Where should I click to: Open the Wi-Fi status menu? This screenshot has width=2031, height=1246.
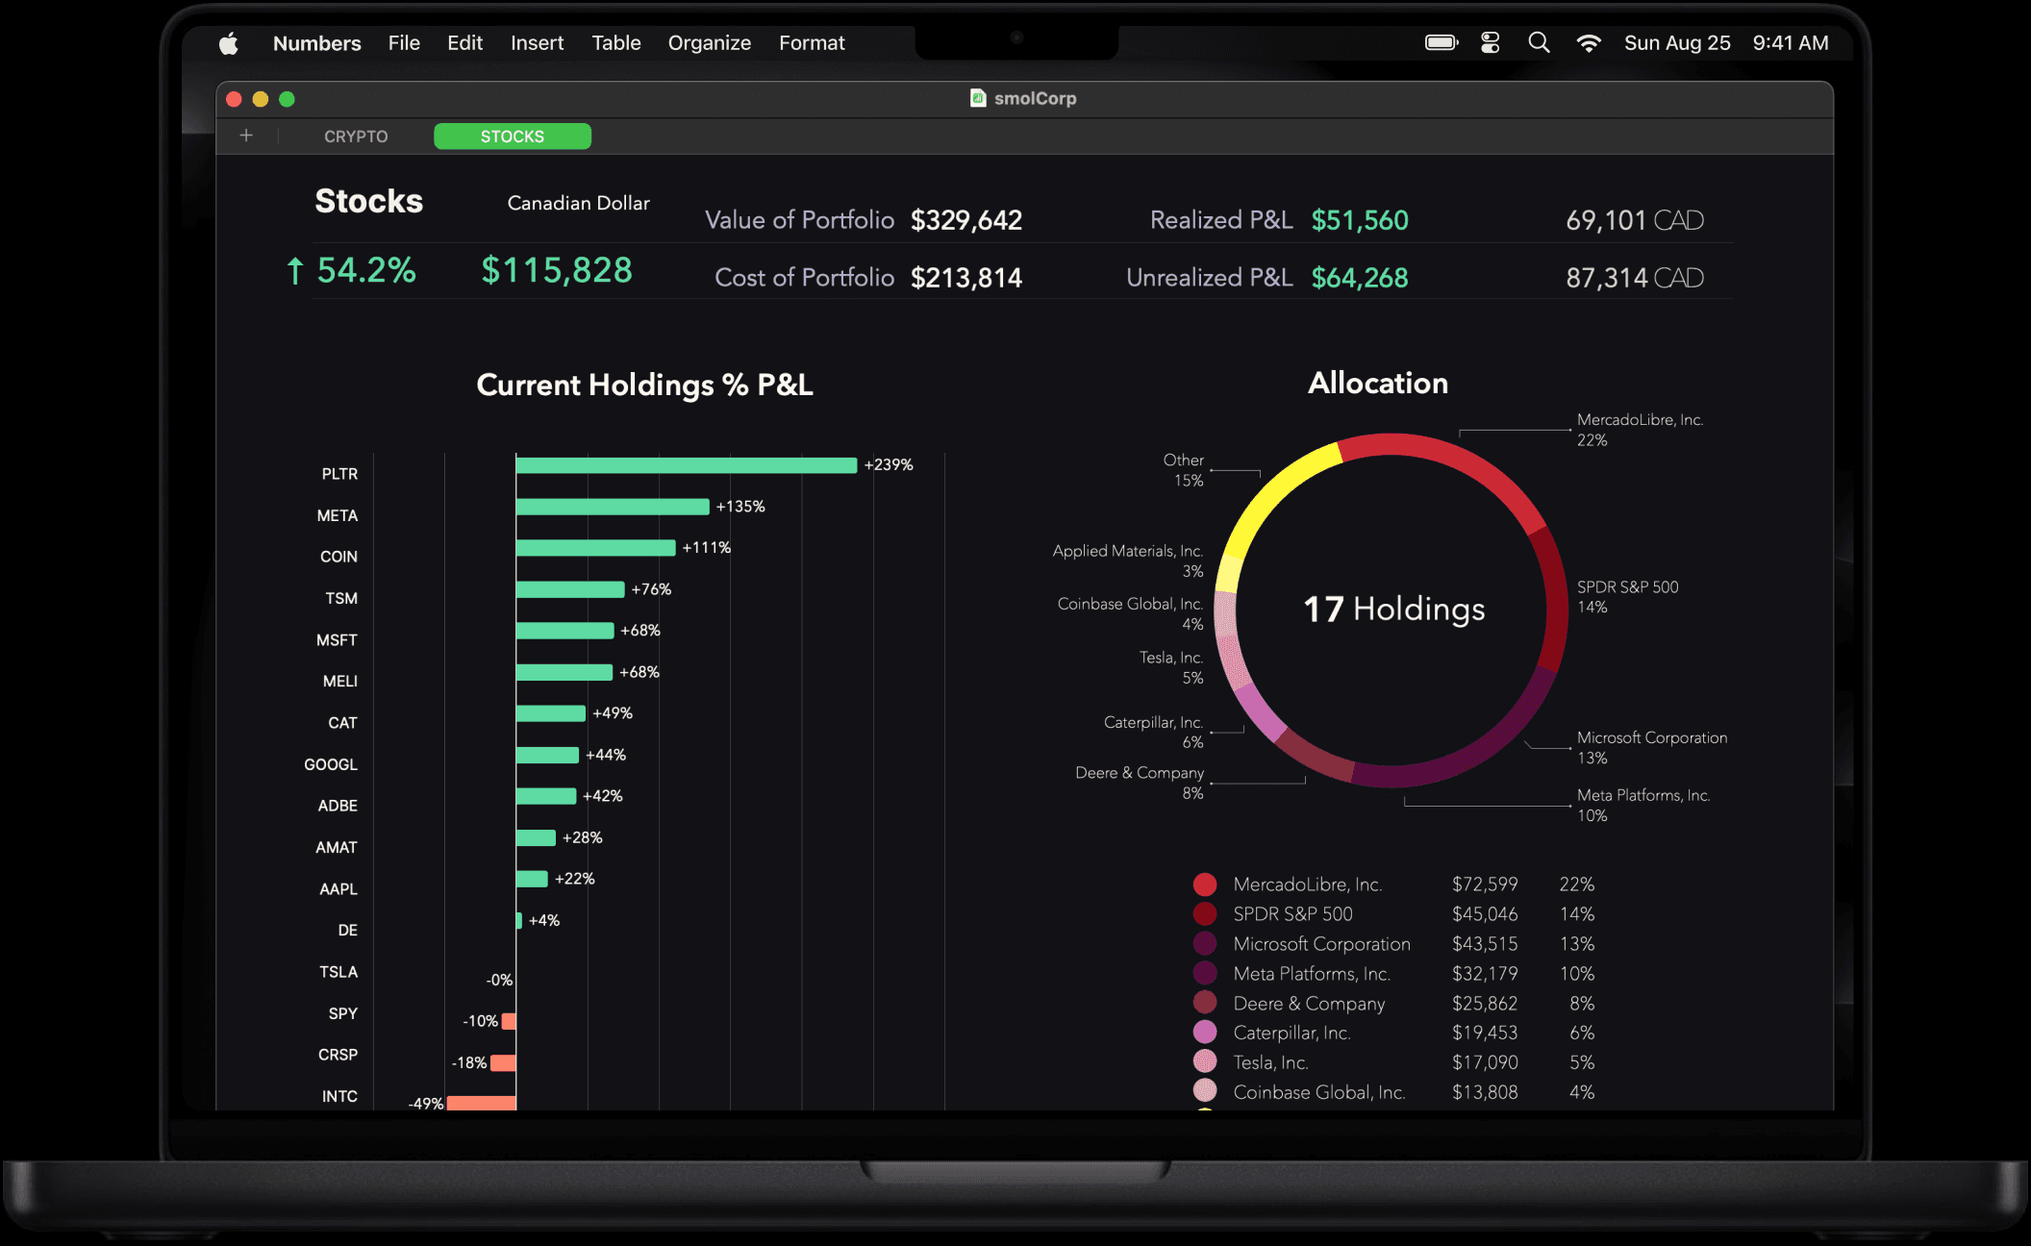(x=1589, y=43)
